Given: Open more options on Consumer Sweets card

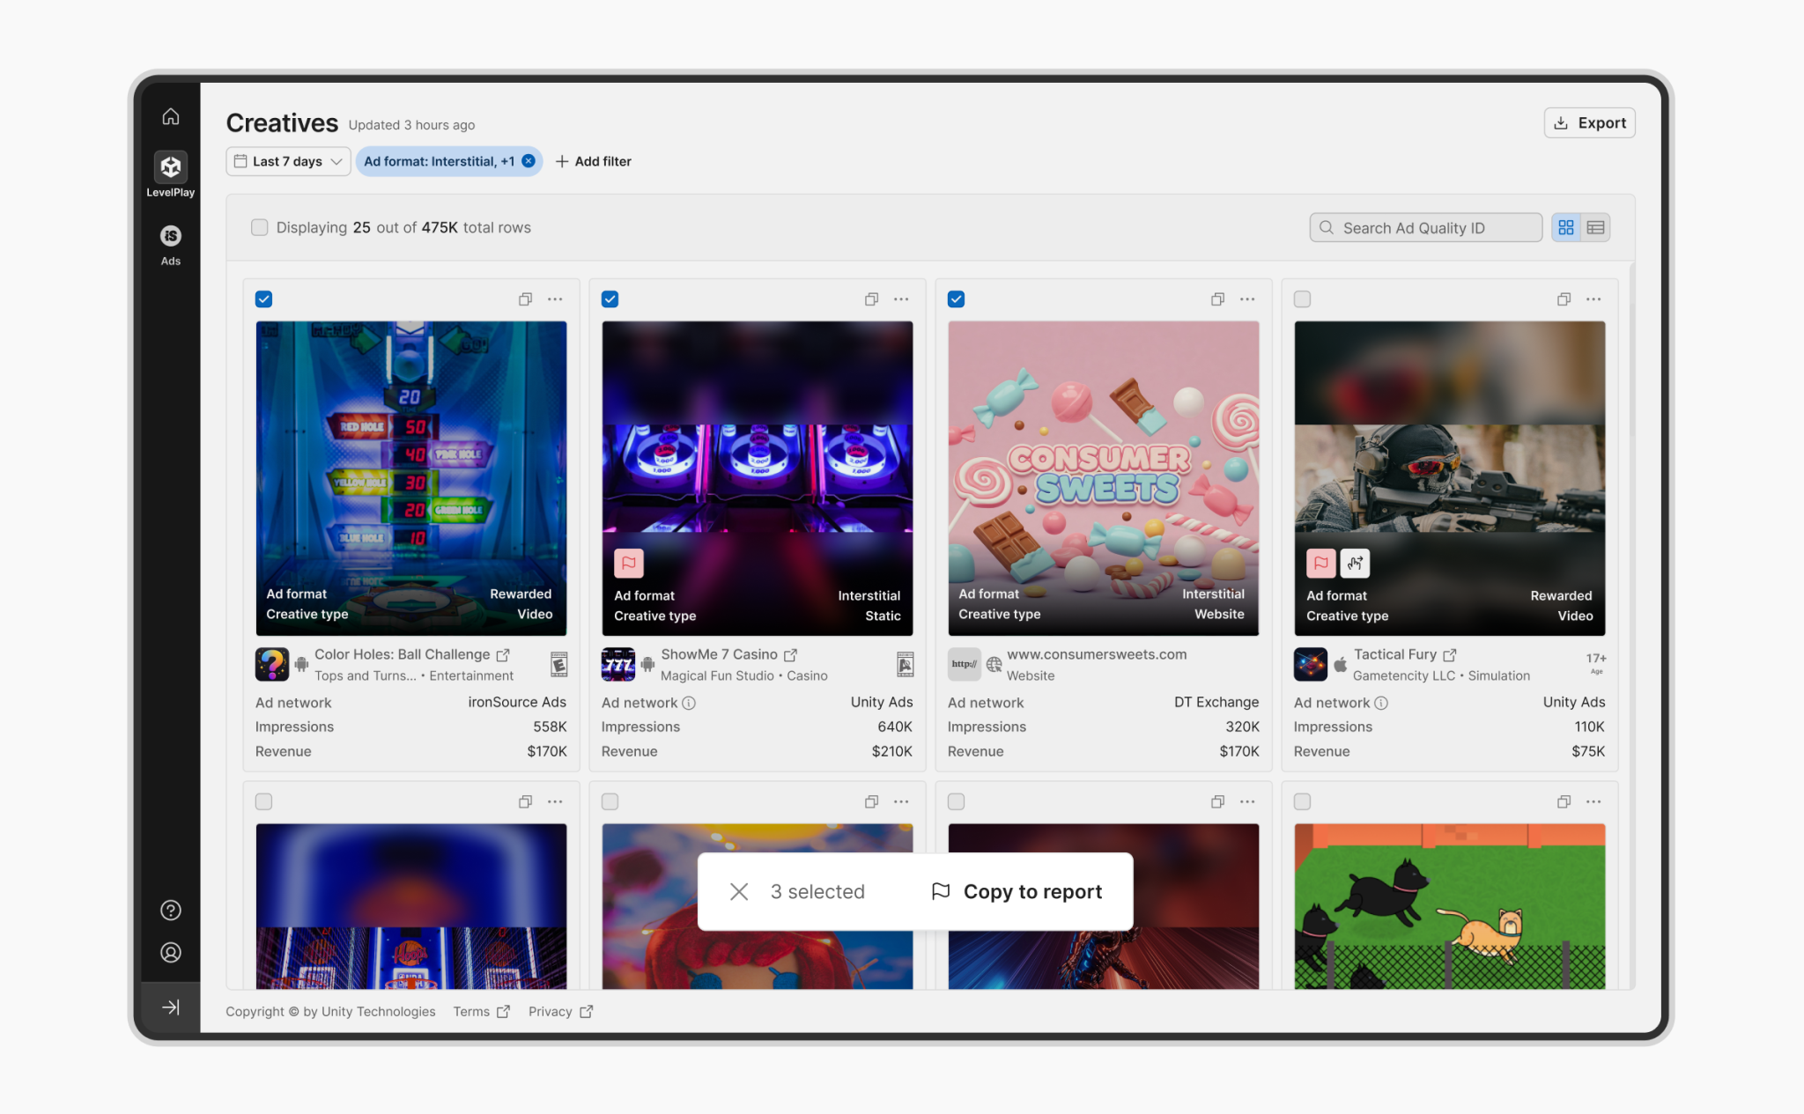Looking at the screenshot, I should tap(1247, 299).
